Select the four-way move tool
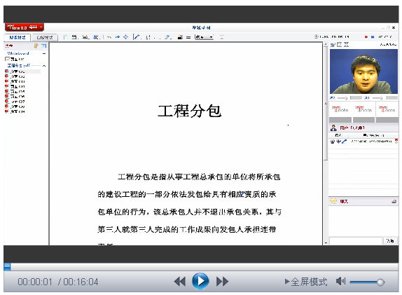Image resolution: width=402 pixels, height=295 pixels. pyautogui.click(x=125, y=37)
